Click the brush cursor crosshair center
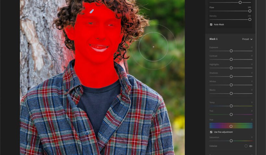 click(x=153, y=47)
